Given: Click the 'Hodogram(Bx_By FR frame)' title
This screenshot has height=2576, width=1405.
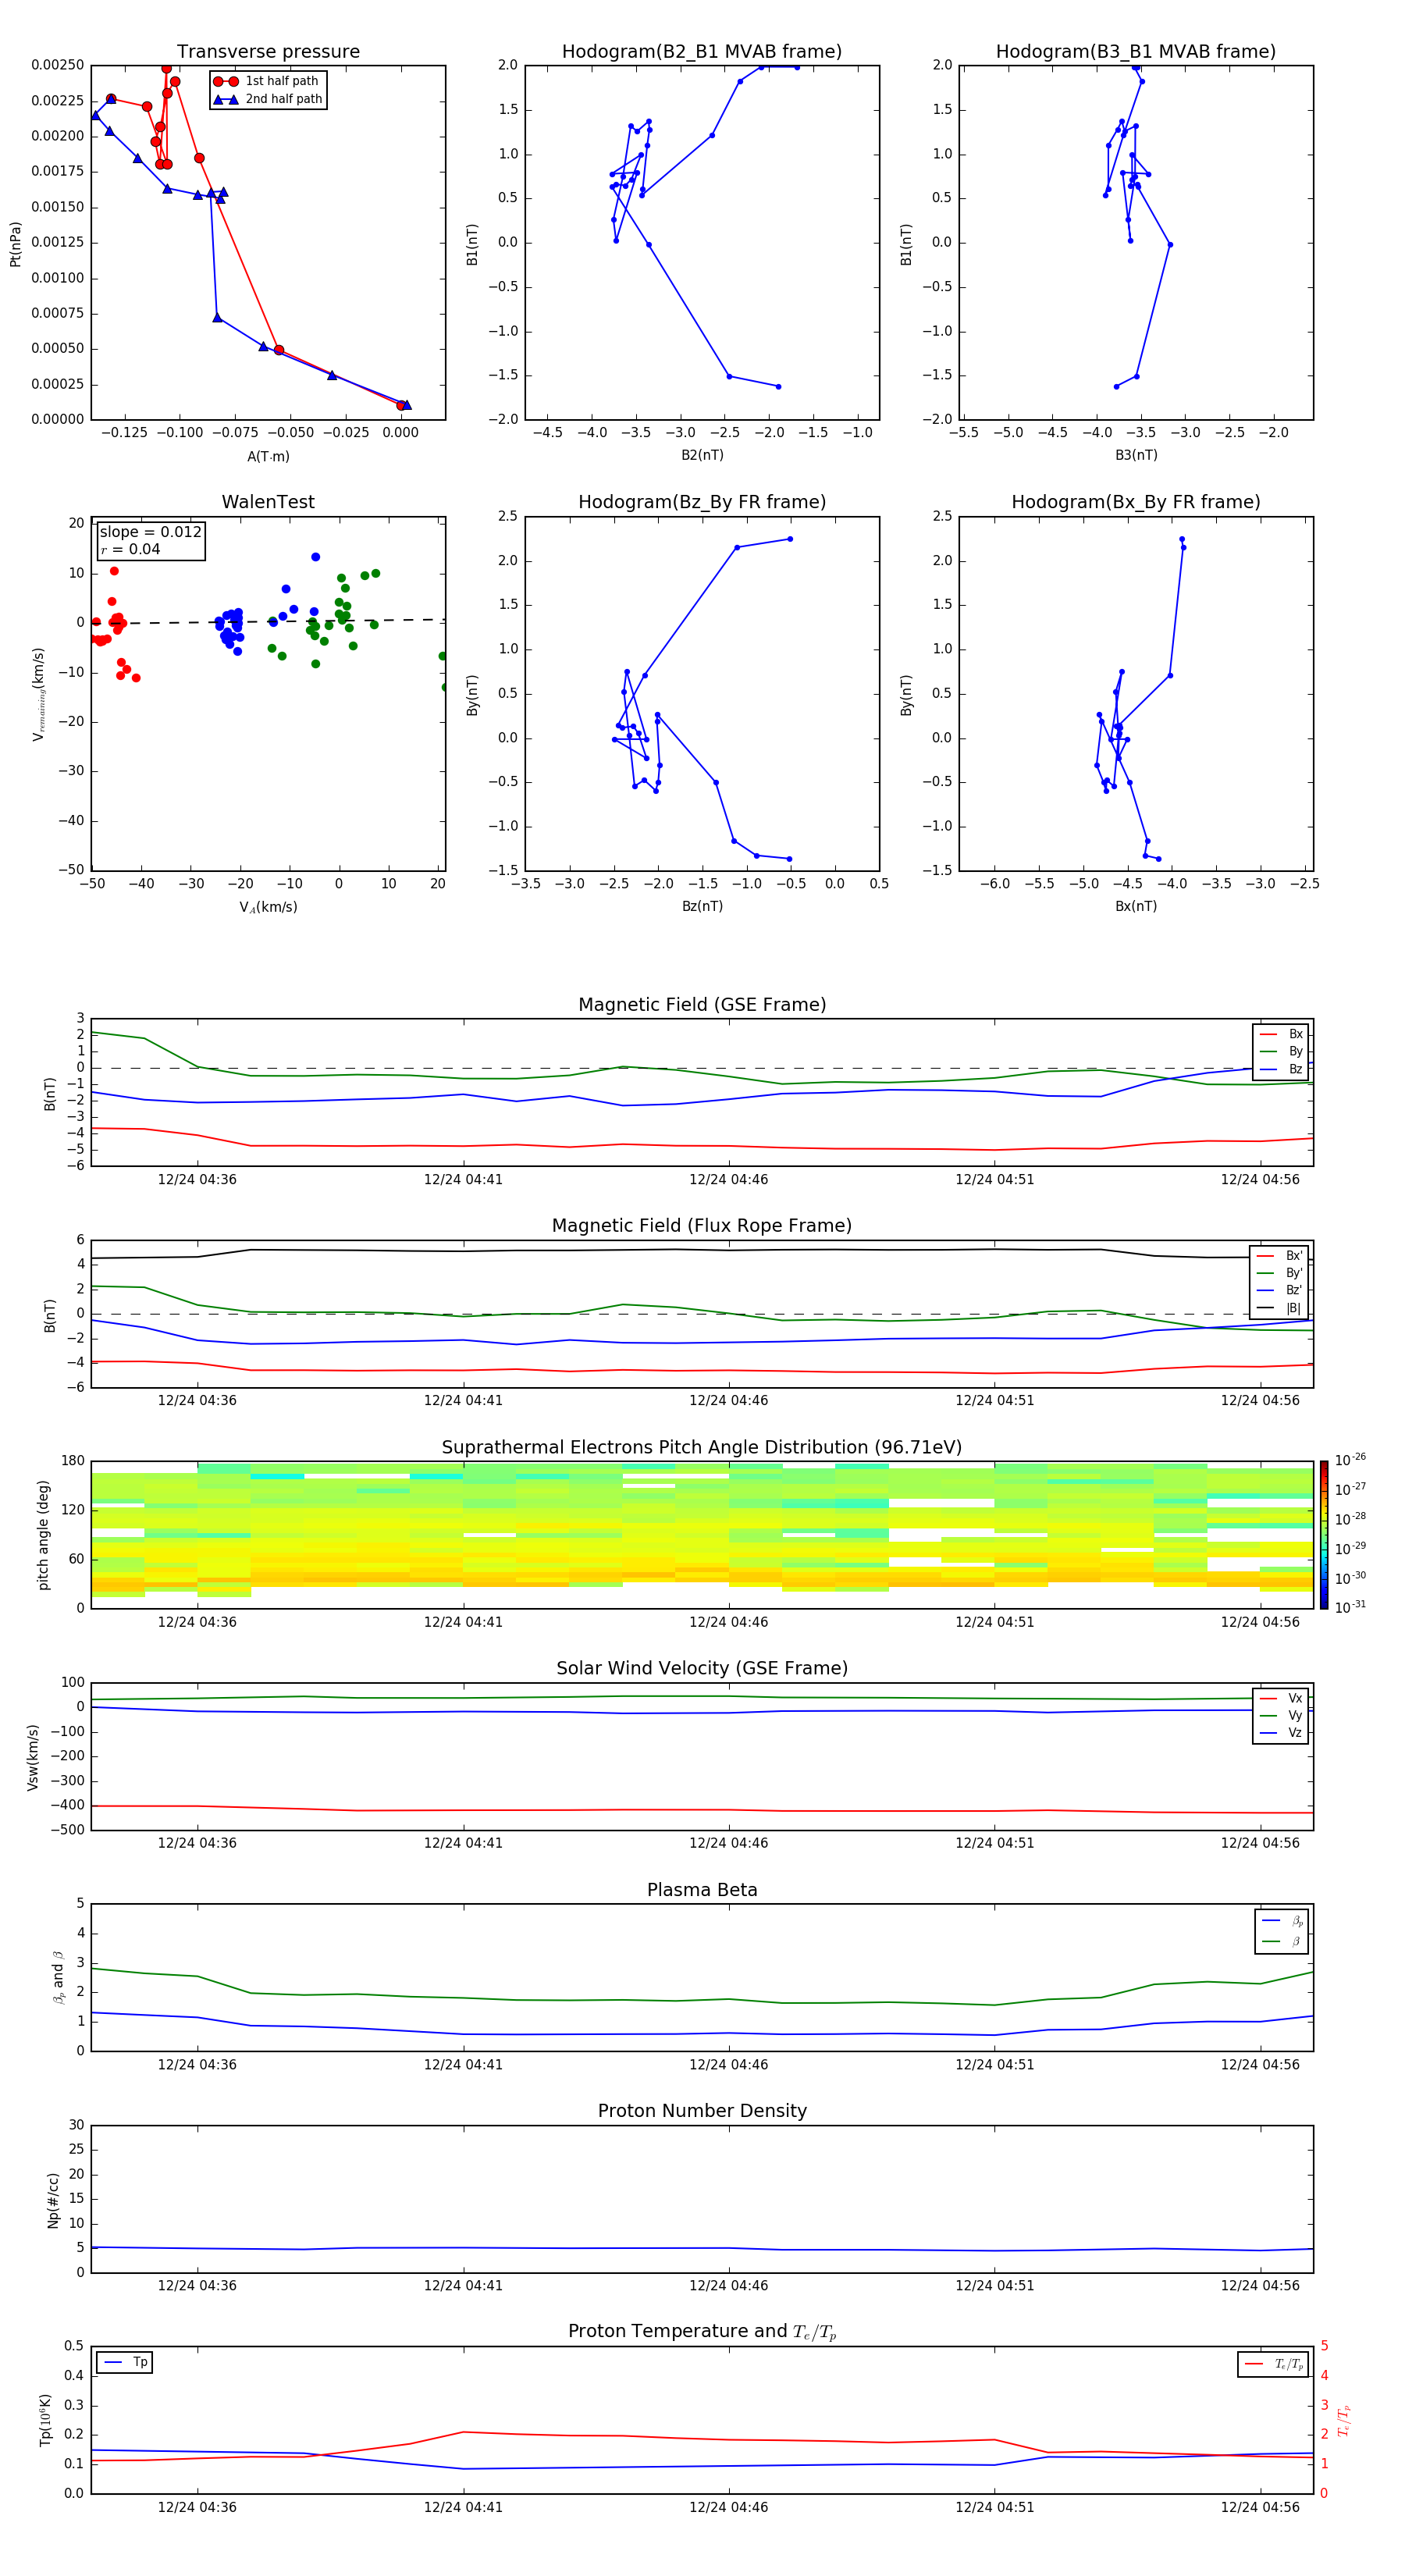Looking at the screenshot, I should point(1136,502).
